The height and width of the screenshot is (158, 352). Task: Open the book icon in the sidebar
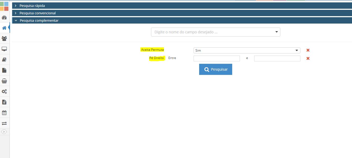(4, 59)
